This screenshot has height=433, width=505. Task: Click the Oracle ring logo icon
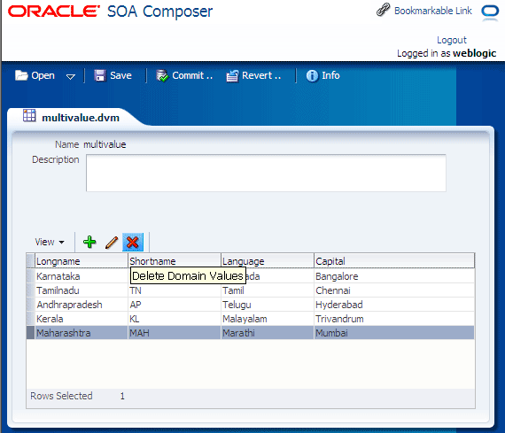point(490,12)
